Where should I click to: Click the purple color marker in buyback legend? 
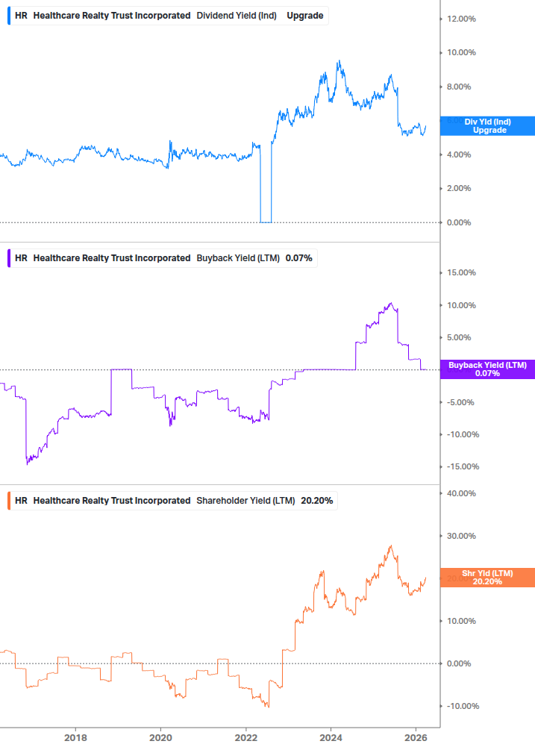9,257
